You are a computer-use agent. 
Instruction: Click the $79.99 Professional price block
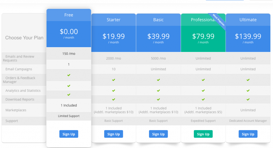tap(203, 39)
